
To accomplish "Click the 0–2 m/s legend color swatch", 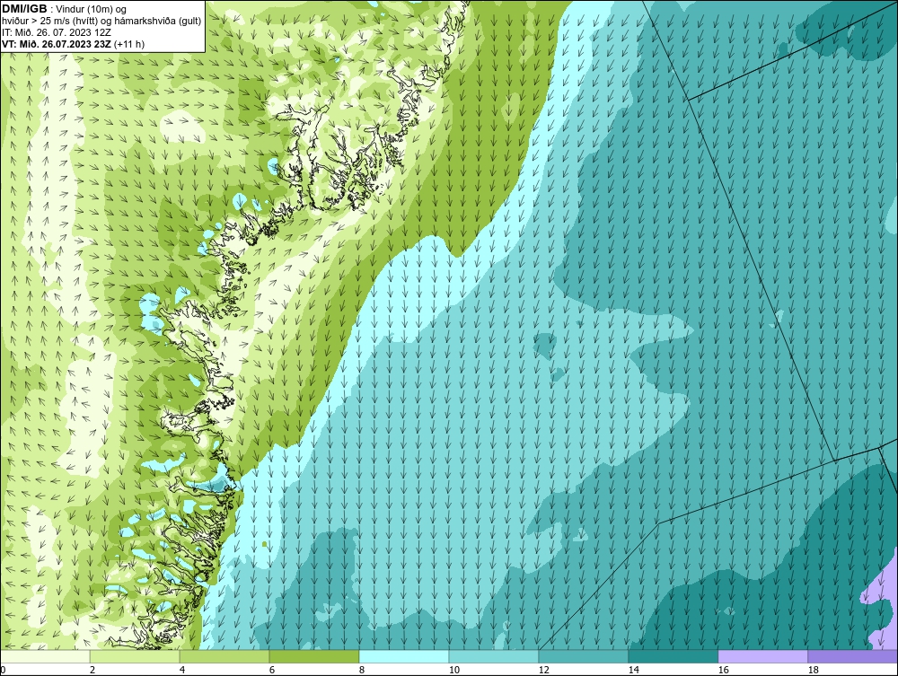I will click(45, 656).
